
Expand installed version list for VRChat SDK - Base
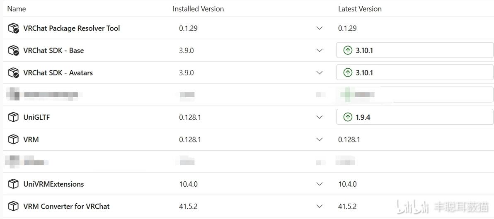tap(320, 51)
